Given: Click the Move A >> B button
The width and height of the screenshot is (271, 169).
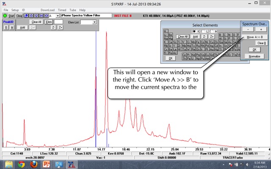Looking at the screenshot, I should click(x=254, y=37).
